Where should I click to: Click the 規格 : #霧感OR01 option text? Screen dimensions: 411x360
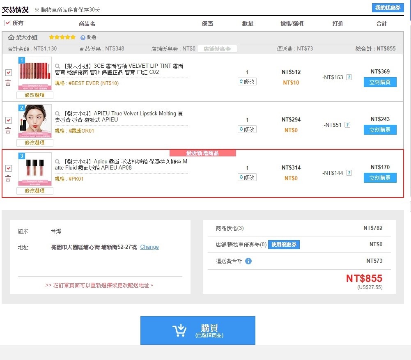[74, 131]
